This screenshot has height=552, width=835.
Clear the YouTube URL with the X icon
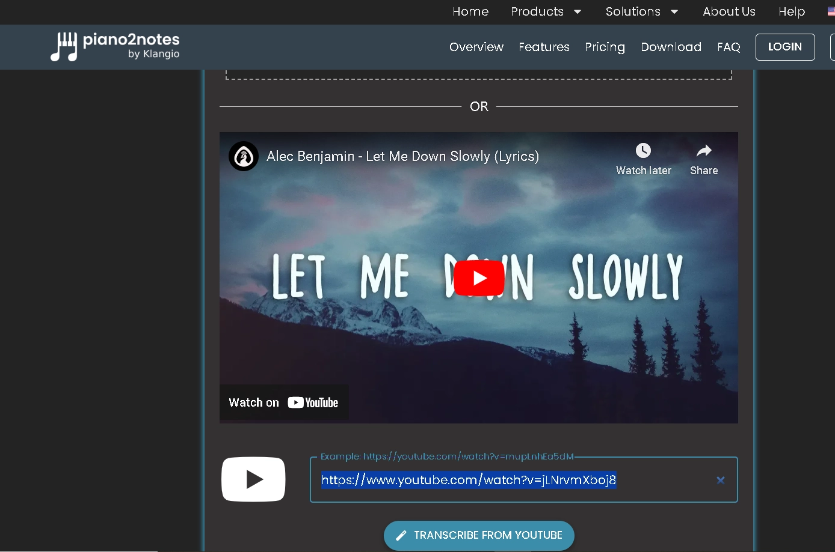point(721,480)
